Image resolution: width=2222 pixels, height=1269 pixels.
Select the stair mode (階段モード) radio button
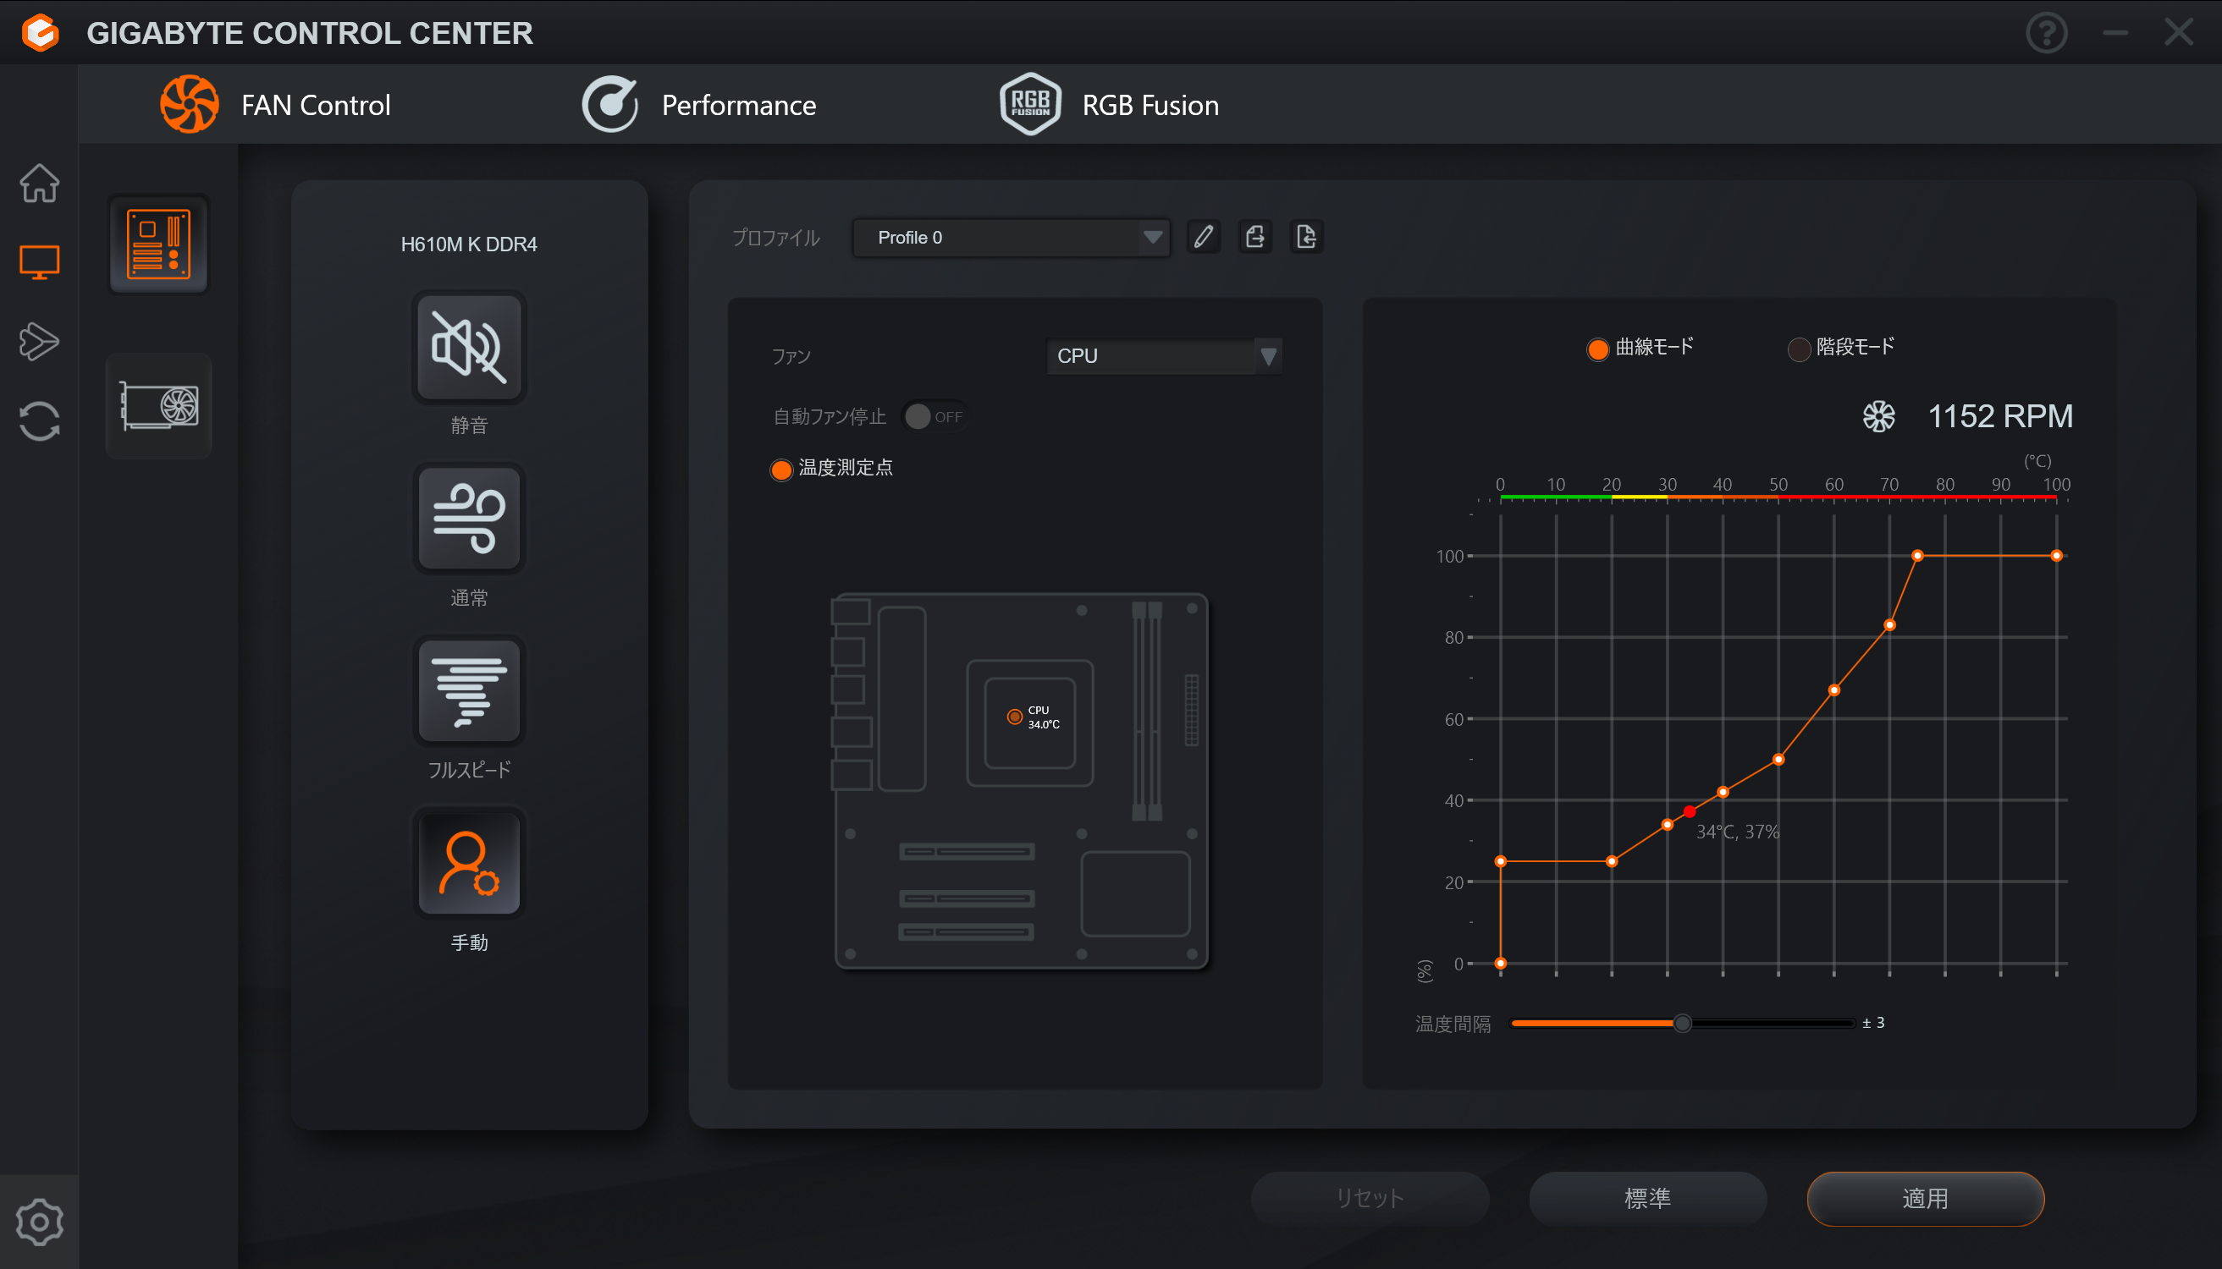1798,349
